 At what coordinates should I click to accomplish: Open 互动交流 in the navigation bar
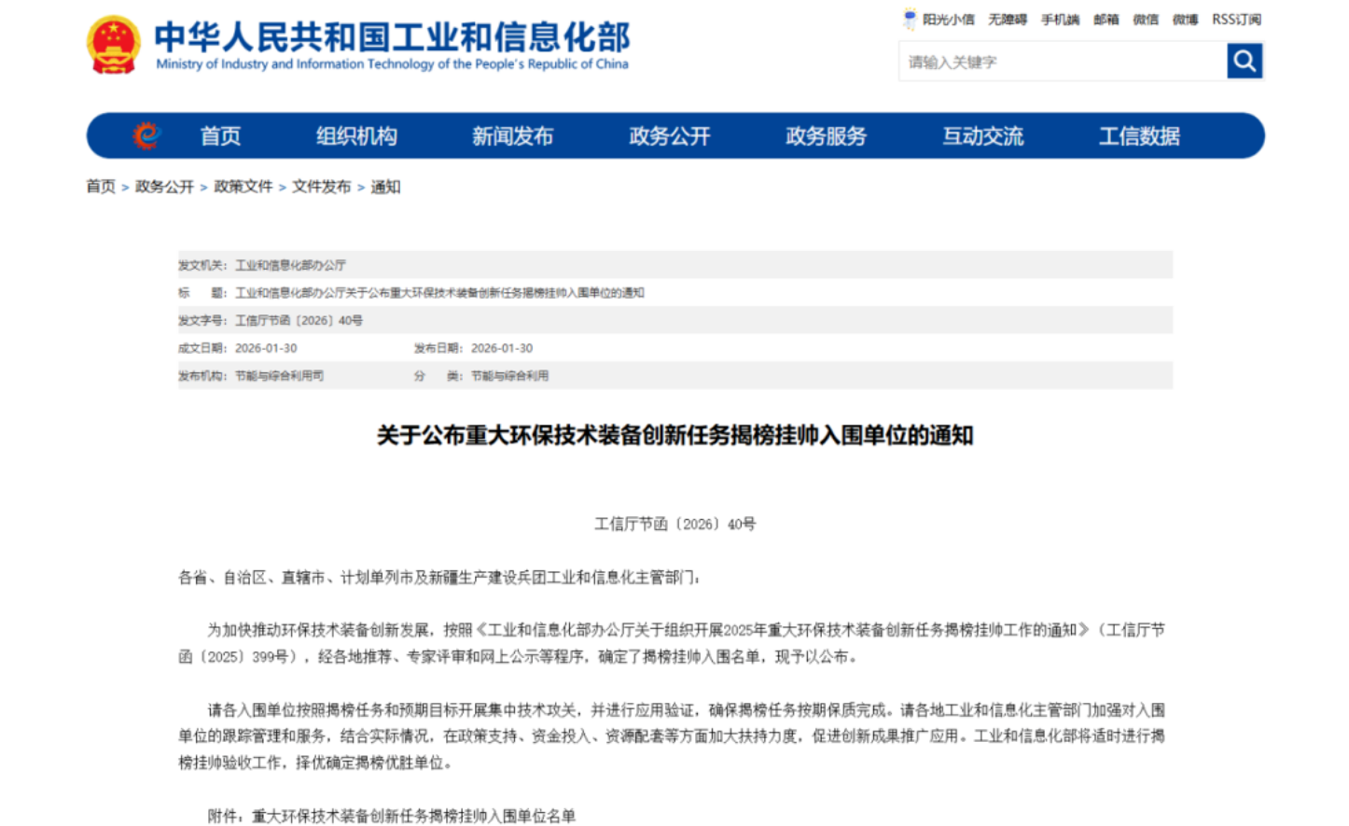(982, 136)
